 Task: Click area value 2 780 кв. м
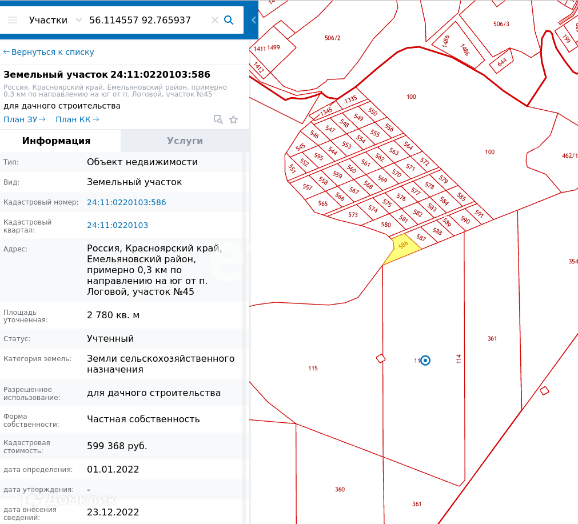coord(113,315)
